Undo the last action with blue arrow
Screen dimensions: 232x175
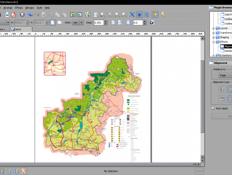point(30,15)
